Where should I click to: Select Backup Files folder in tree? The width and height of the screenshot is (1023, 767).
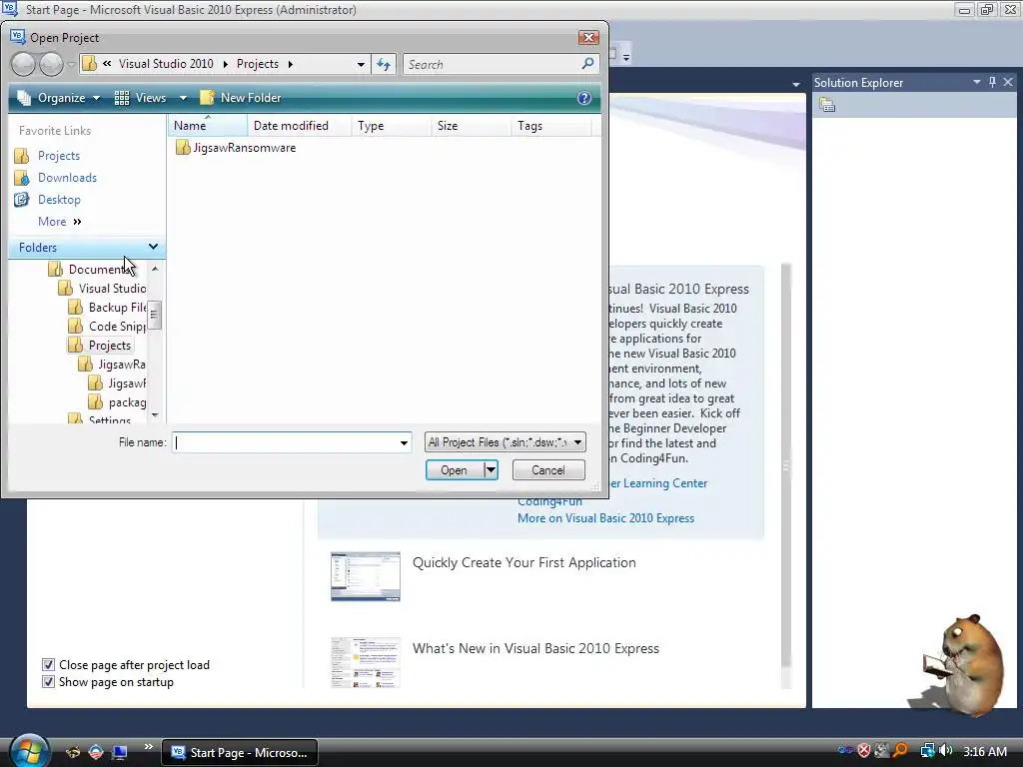pos(107,308)
